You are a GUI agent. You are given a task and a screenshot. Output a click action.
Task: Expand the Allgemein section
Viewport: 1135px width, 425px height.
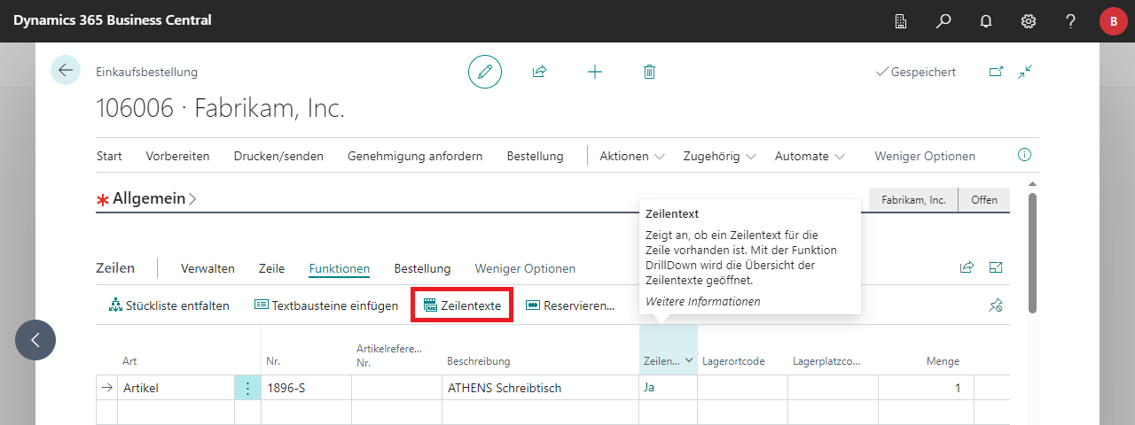coord(148,199)
